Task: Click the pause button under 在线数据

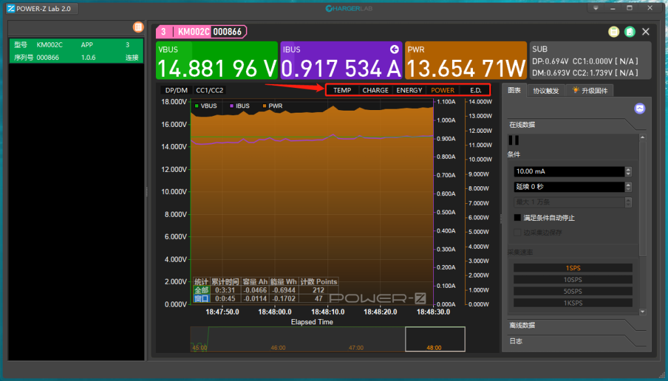Action: tap(514, 140)
